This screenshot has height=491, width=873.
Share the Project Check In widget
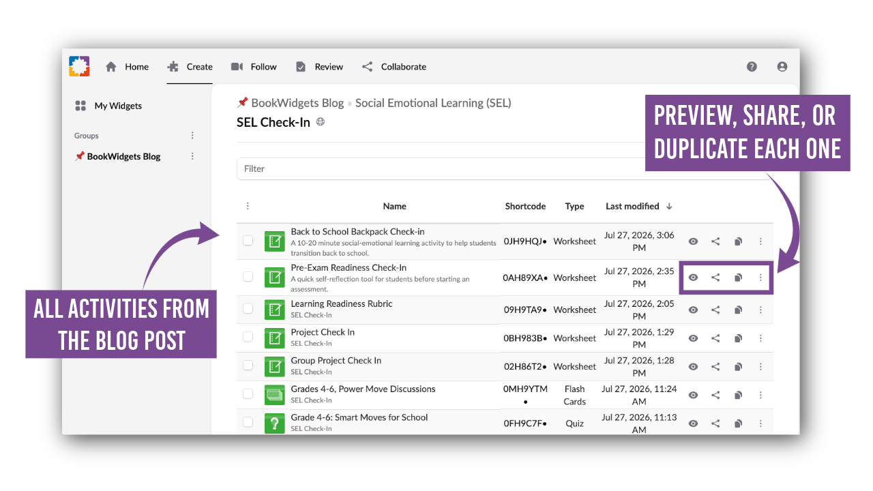tap(715, 338)
